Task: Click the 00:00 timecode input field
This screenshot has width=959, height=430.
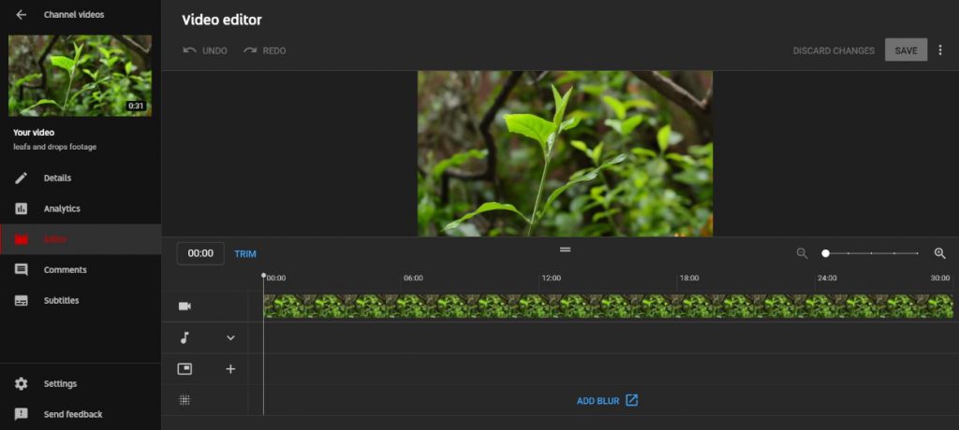Action: tap(200, 253)
